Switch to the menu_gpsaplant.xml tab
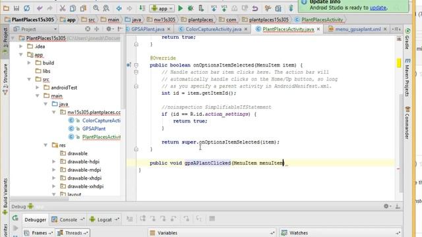The width and height of the screenshot is (422, 237). [x=358, y=29]
